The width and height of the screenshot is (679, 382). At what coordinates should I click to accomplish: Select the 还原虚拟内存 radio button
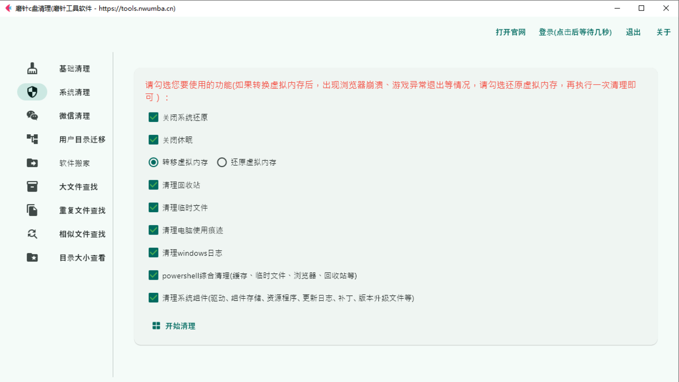point(222,162)
